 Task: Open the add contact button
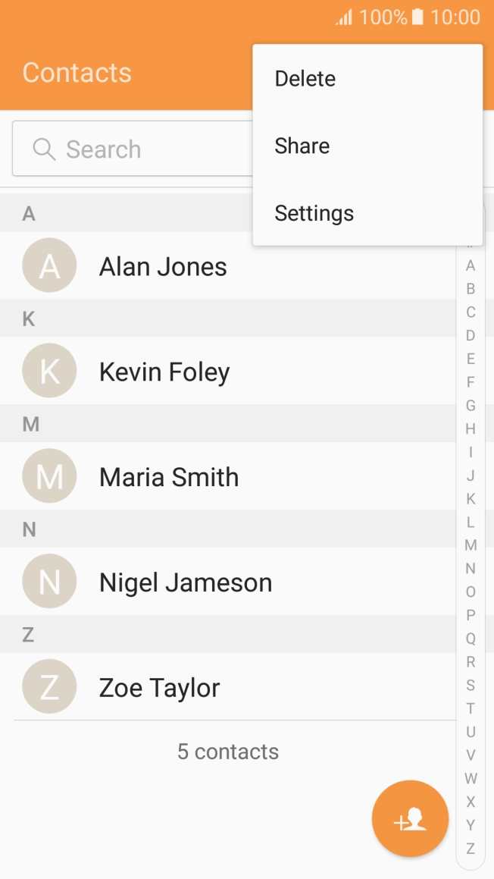[410, 818]
